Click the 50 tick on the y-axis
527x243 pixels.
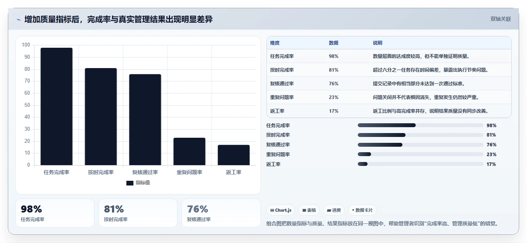(x=27, y=105)
